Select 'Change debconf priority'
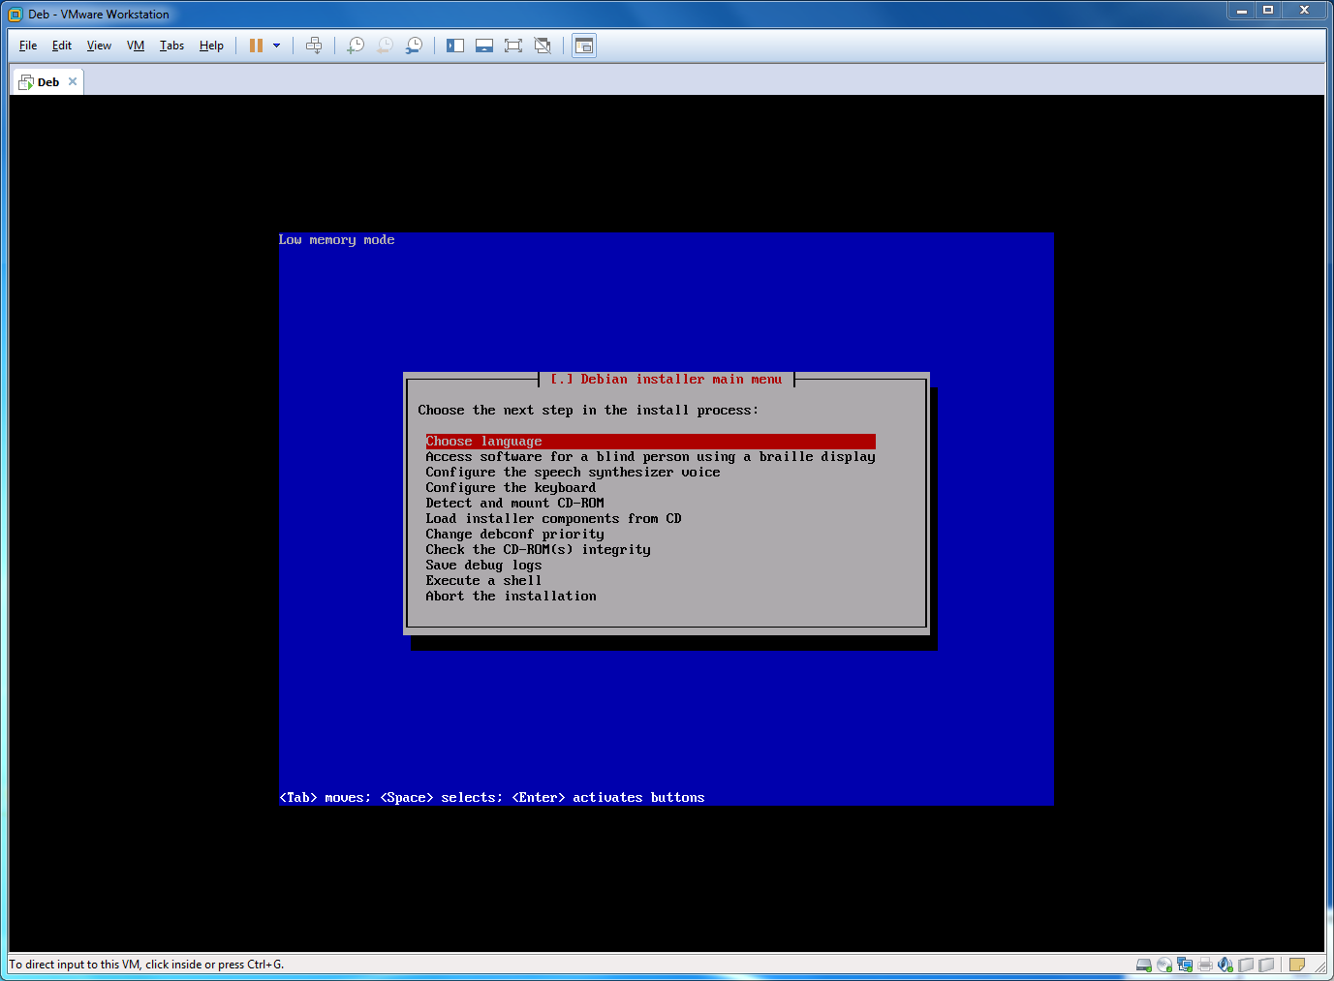Image resolution: width=1334 pixels, height=981 pixels. (514, 535)
